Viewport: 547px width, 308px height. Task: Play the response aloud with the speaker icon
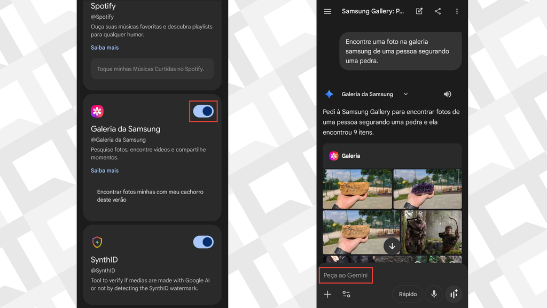point(447,94)
